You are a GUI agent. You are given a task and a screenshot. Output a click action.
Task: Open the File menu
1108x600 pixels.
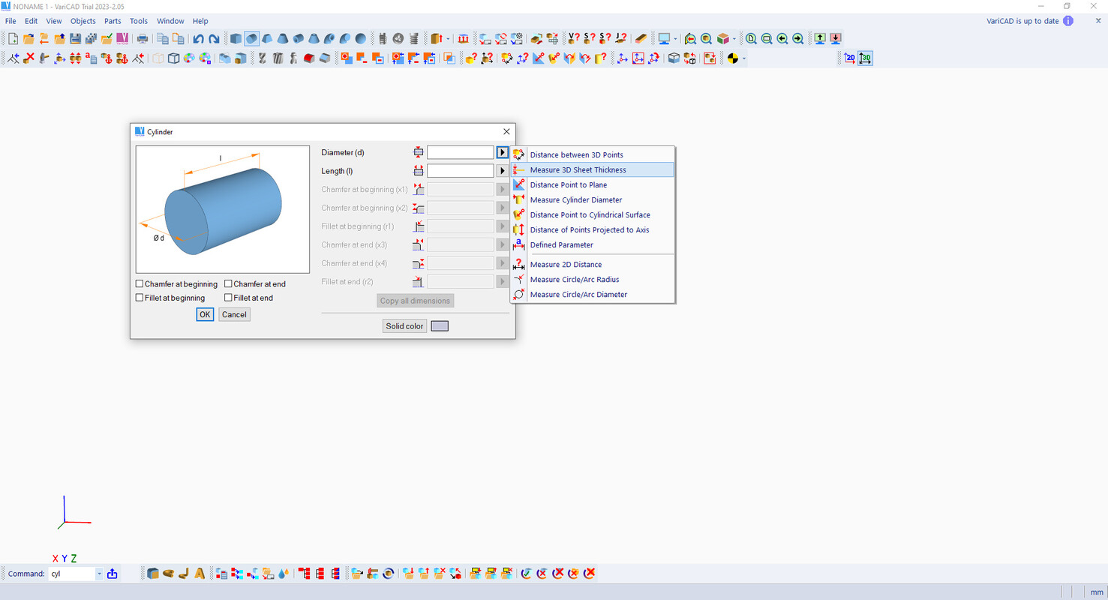[x=11, y=21]
